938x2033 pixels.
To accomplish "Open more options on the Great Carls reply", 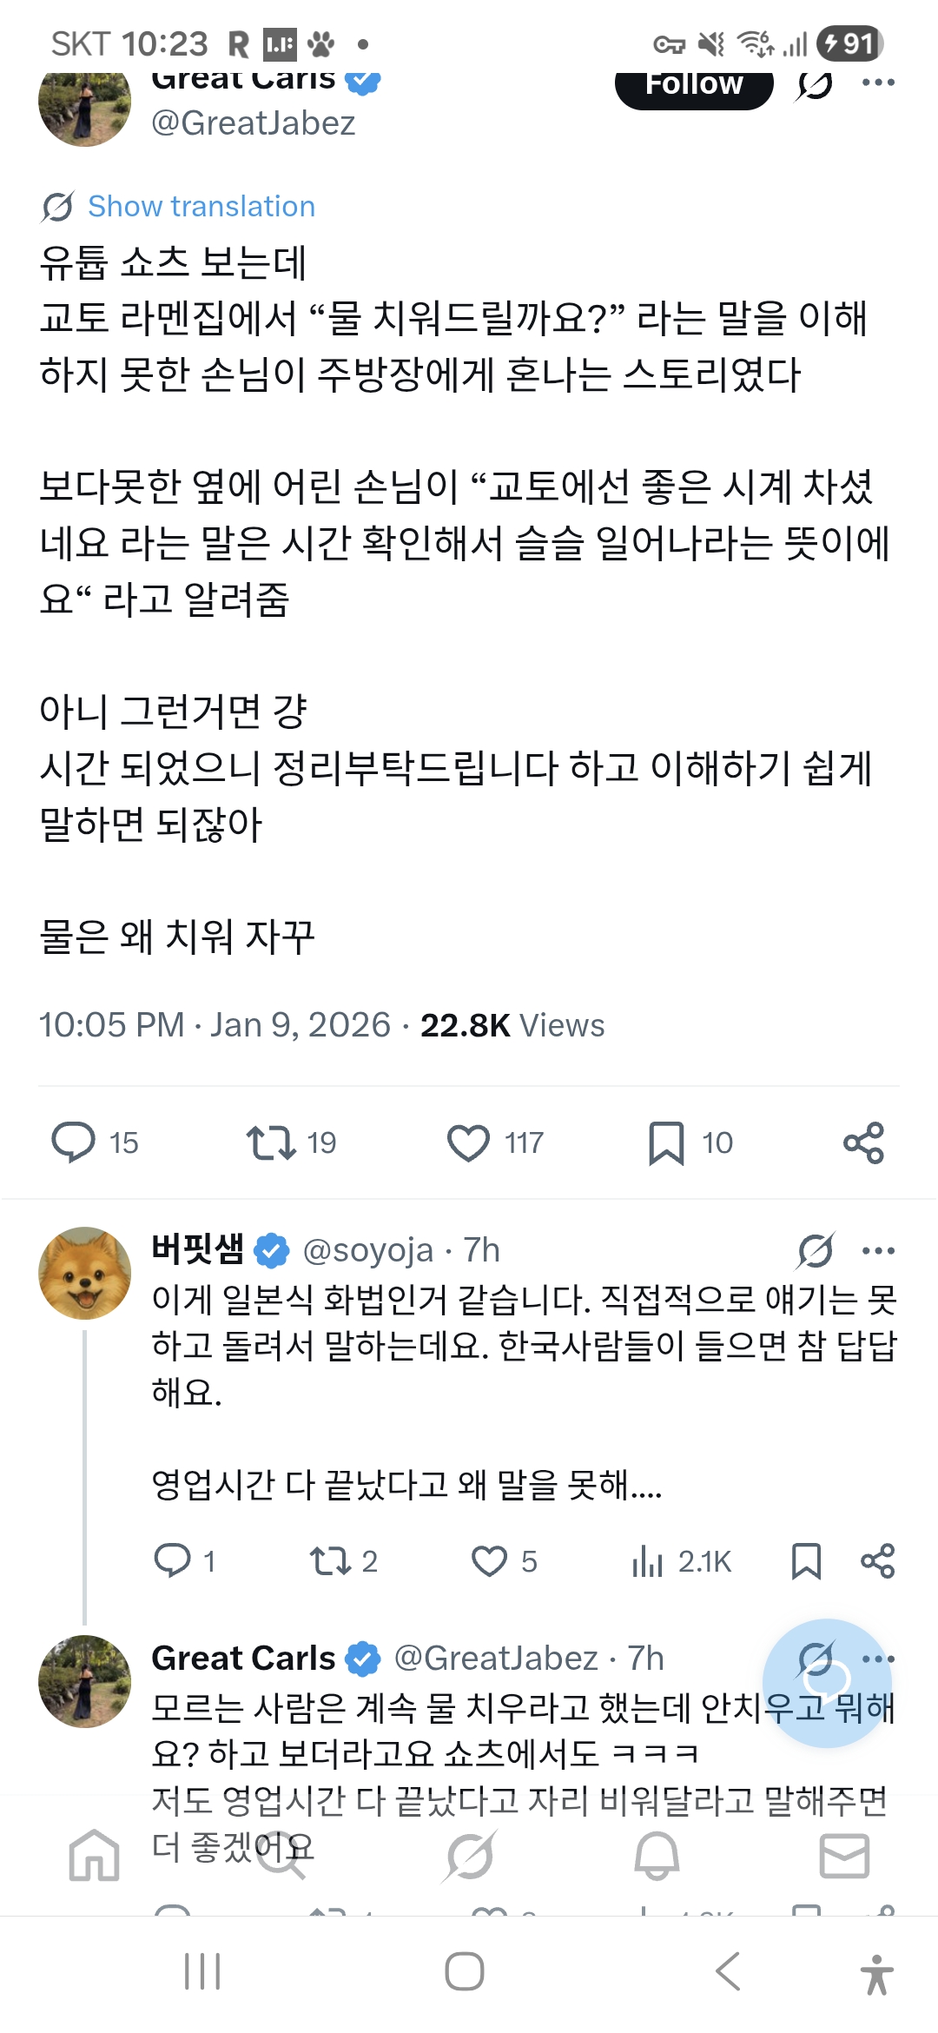I will click(x=878, y=1659).
